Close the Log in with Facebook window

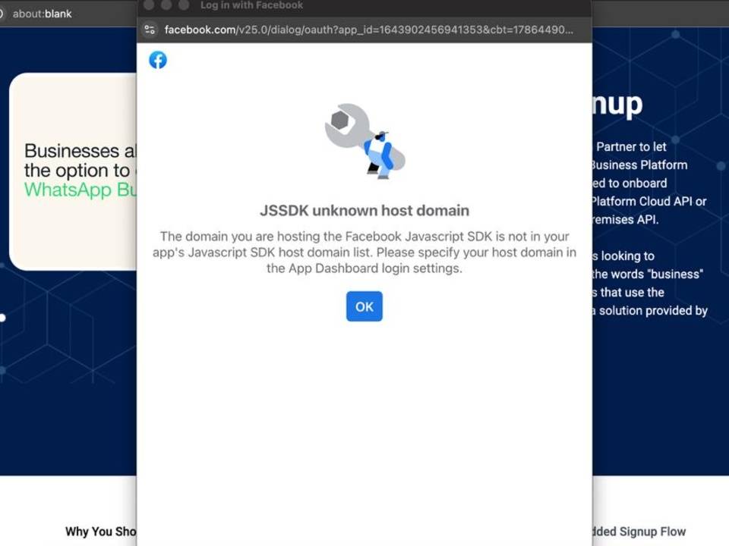[149, 5]
